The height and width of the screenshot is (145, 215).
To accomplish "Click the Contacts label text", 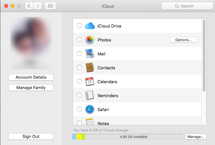I will click(106, 68).
